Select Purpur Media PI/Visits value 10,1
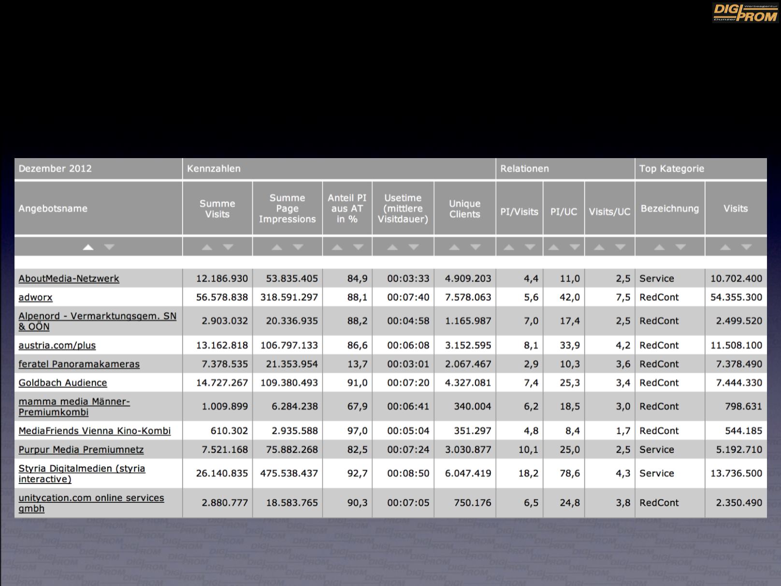The height and width of the screenshot is (586, 781). coord(528,450)
